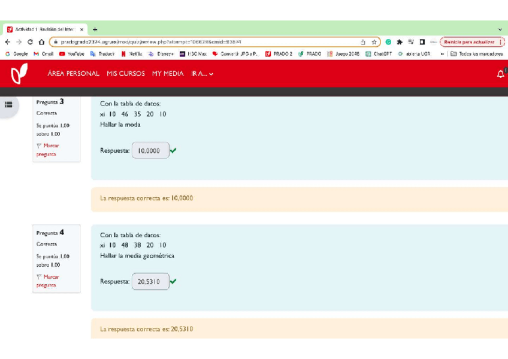
Task: Open the YouTube bookmark
Action: (72, 54)
